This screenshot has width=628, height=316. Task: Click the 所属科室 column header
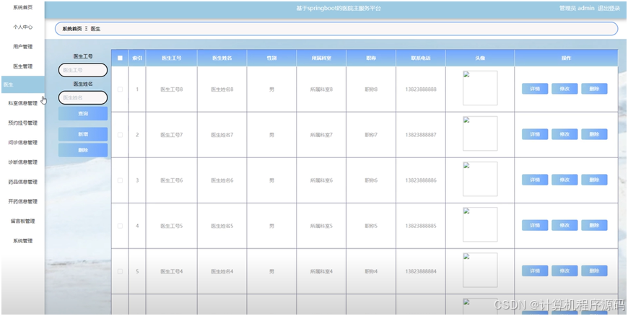point(321,58)
